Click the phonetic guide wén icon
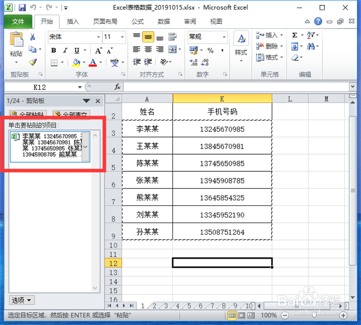This screenshot has width=361, height=325. pyautogui.click(x=114, y=62)
